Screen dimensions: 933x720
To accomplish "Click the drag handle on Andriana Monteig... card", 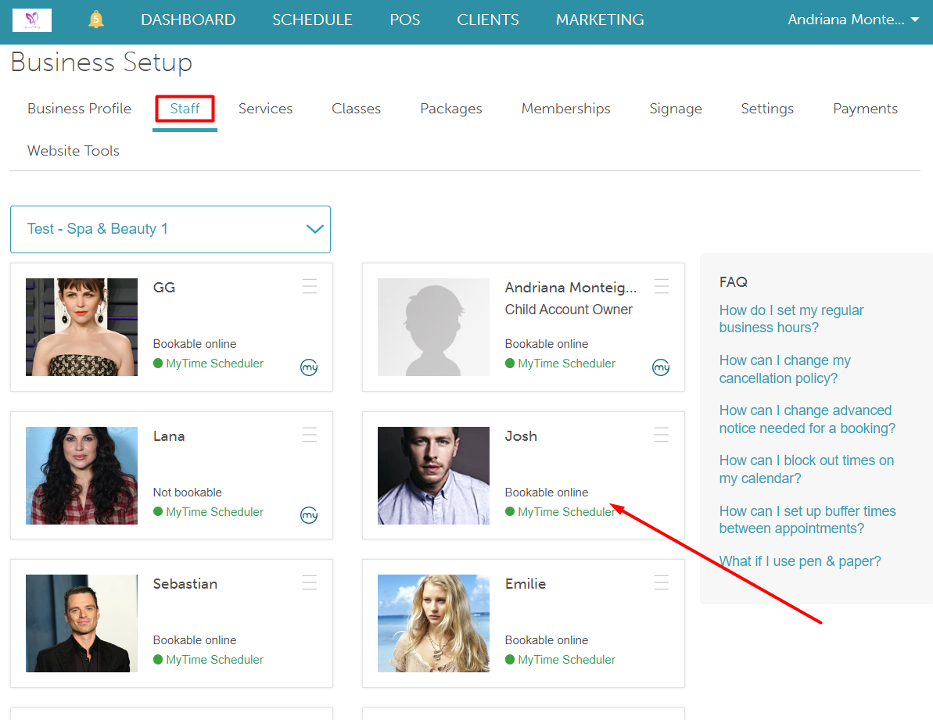I will tap(661, 287).
